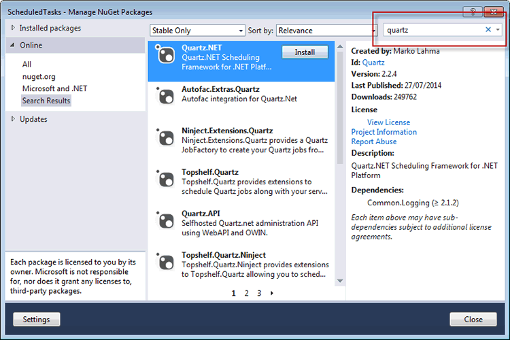Screen dimensions: 510x340
Task: Open the Quartz Id link
Action: click(x=373, y=63)
